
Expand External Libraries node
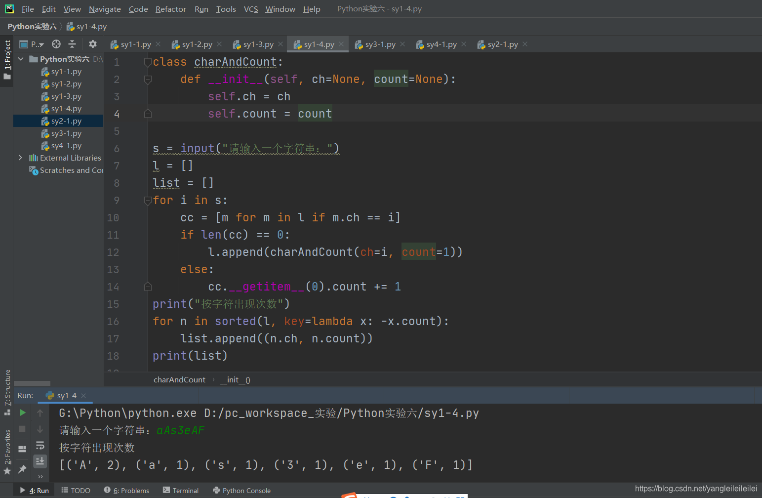point(21,158)
